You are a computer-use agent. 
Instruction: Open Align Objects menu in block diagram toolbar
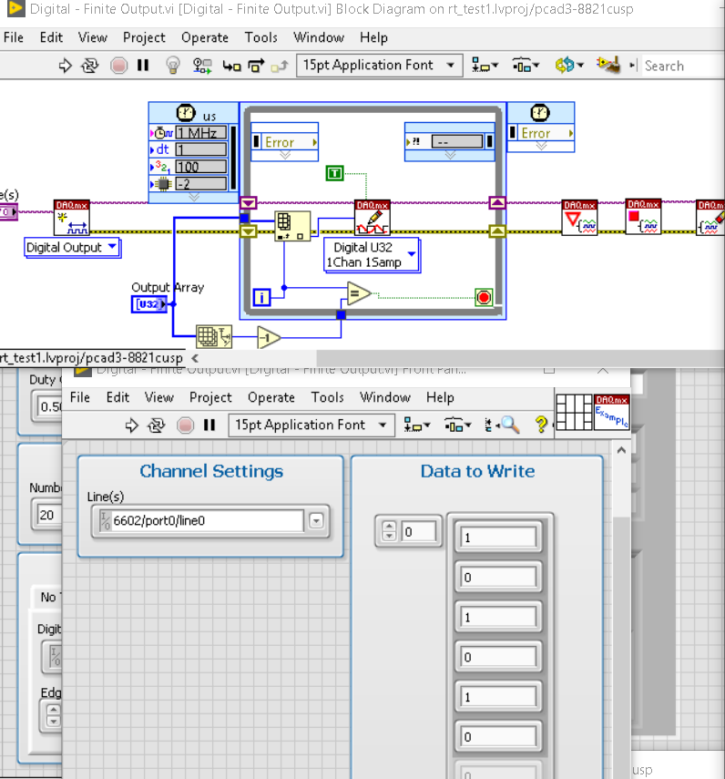point(483,66)
